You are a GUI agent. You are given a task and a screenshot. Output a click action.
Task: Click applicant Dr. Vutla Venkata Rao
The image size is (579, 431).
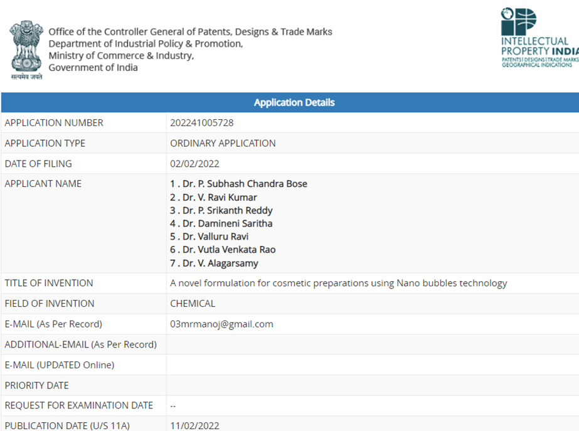point(223,250)
